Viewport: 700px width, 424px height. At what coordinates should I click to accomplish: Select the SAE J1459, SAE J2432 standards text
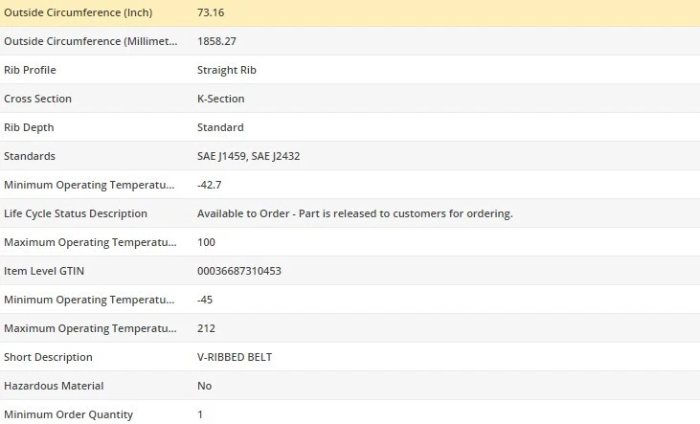tap(248, 156)
